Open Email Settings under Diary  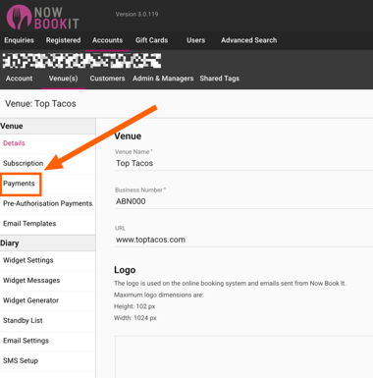(47, 341)
